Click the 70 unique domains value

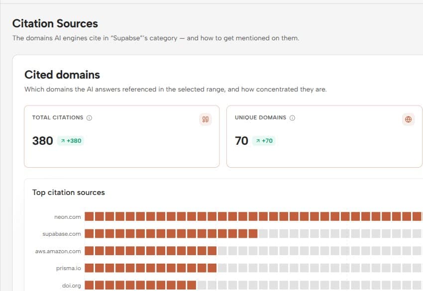(x=241, y=141)
